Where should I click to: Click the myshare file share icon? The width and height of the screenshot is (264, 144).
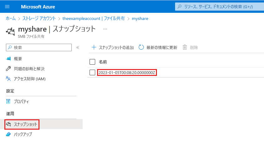[10, 32]
